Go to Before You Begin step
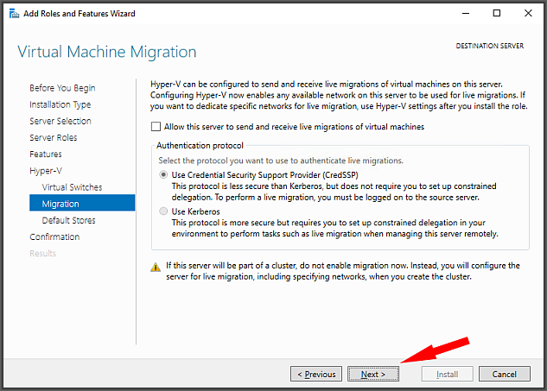 (62, 88)
